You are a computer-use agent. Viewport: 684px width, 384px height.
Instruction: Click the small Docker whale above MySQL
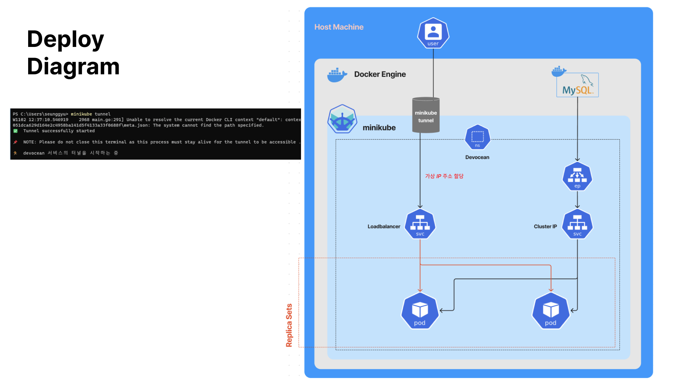[x=559, y=71]
